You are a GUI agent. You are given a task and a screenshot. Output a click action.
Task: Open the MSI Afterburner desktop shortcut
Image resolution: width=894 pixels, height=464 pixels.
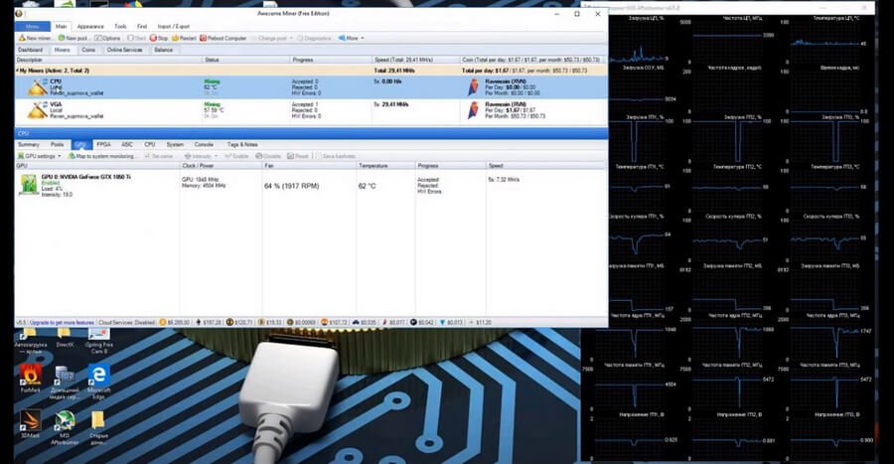click(x=65, y=427)
